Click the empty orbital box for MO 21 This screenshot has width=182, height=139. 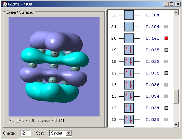129,27
